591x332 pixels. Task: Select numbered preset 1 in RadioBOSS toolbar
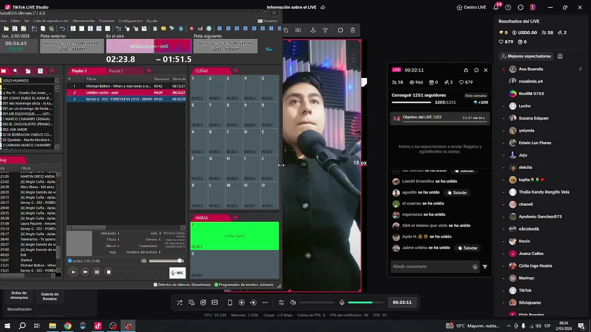[220, 29]
